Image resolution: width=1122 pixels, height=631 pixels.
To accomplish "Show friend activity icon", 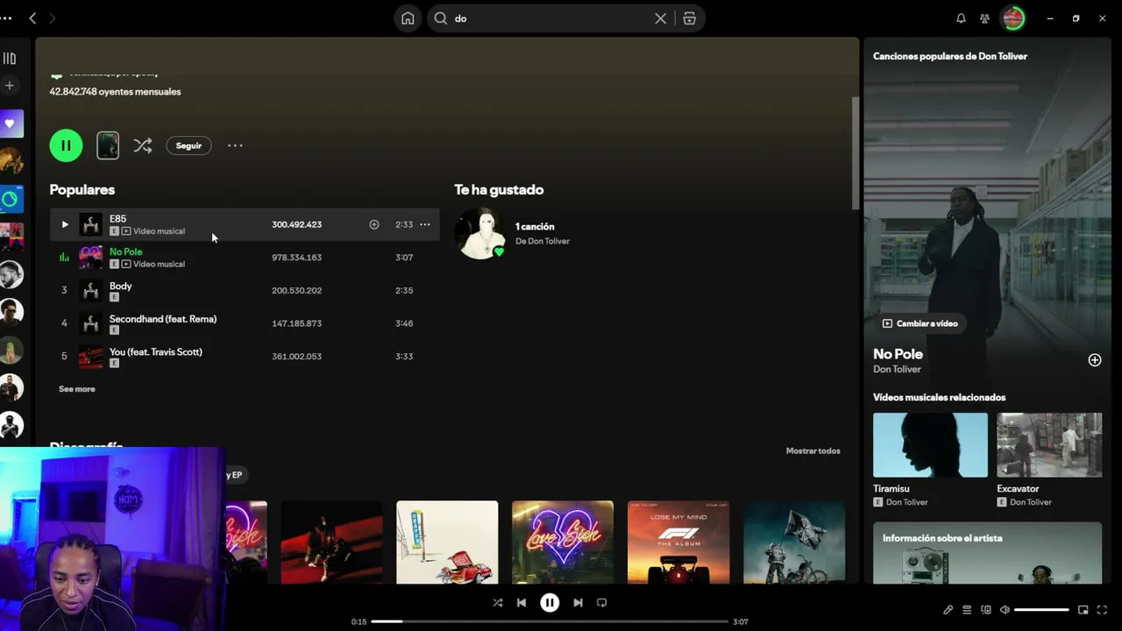I will pyautogui.click(x=984, y=18).
